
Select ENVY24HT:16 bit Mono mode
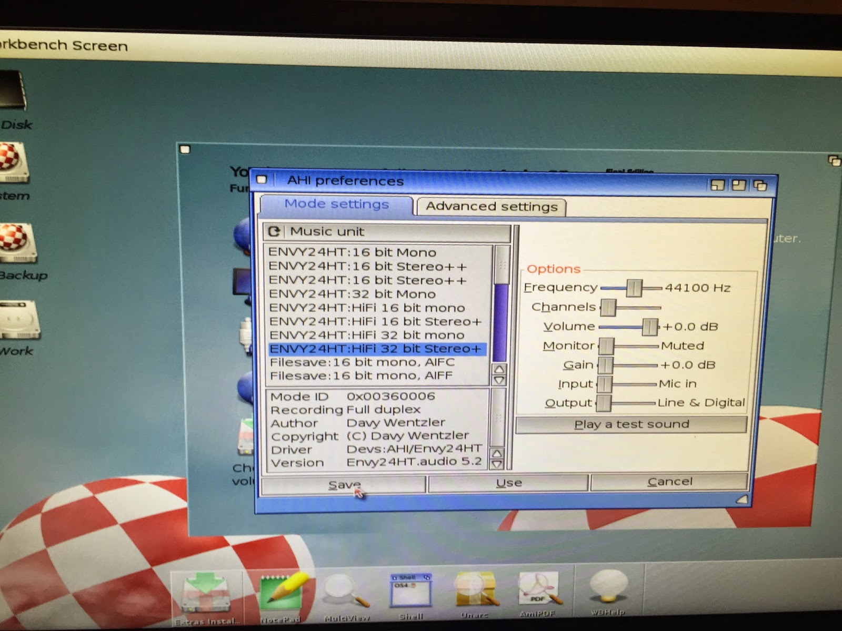click(352, 252)
